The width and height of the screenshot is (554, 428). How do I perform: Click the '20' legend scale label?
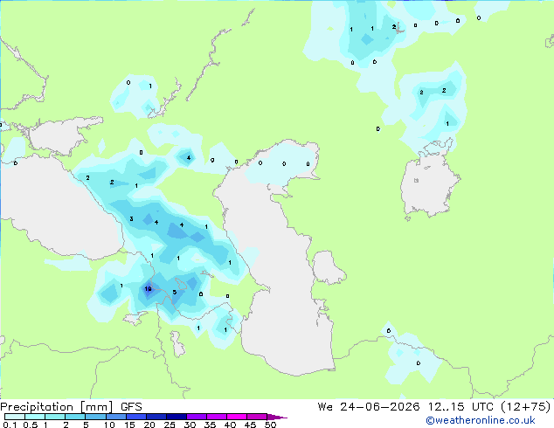point(149,425)
